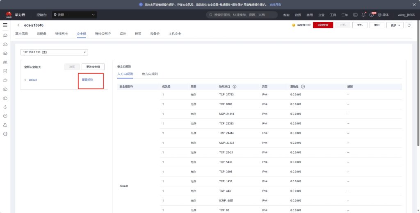Click the TCP: 3306 rule cell
Screen dimensions: 420x213
(x=226, y=172)
